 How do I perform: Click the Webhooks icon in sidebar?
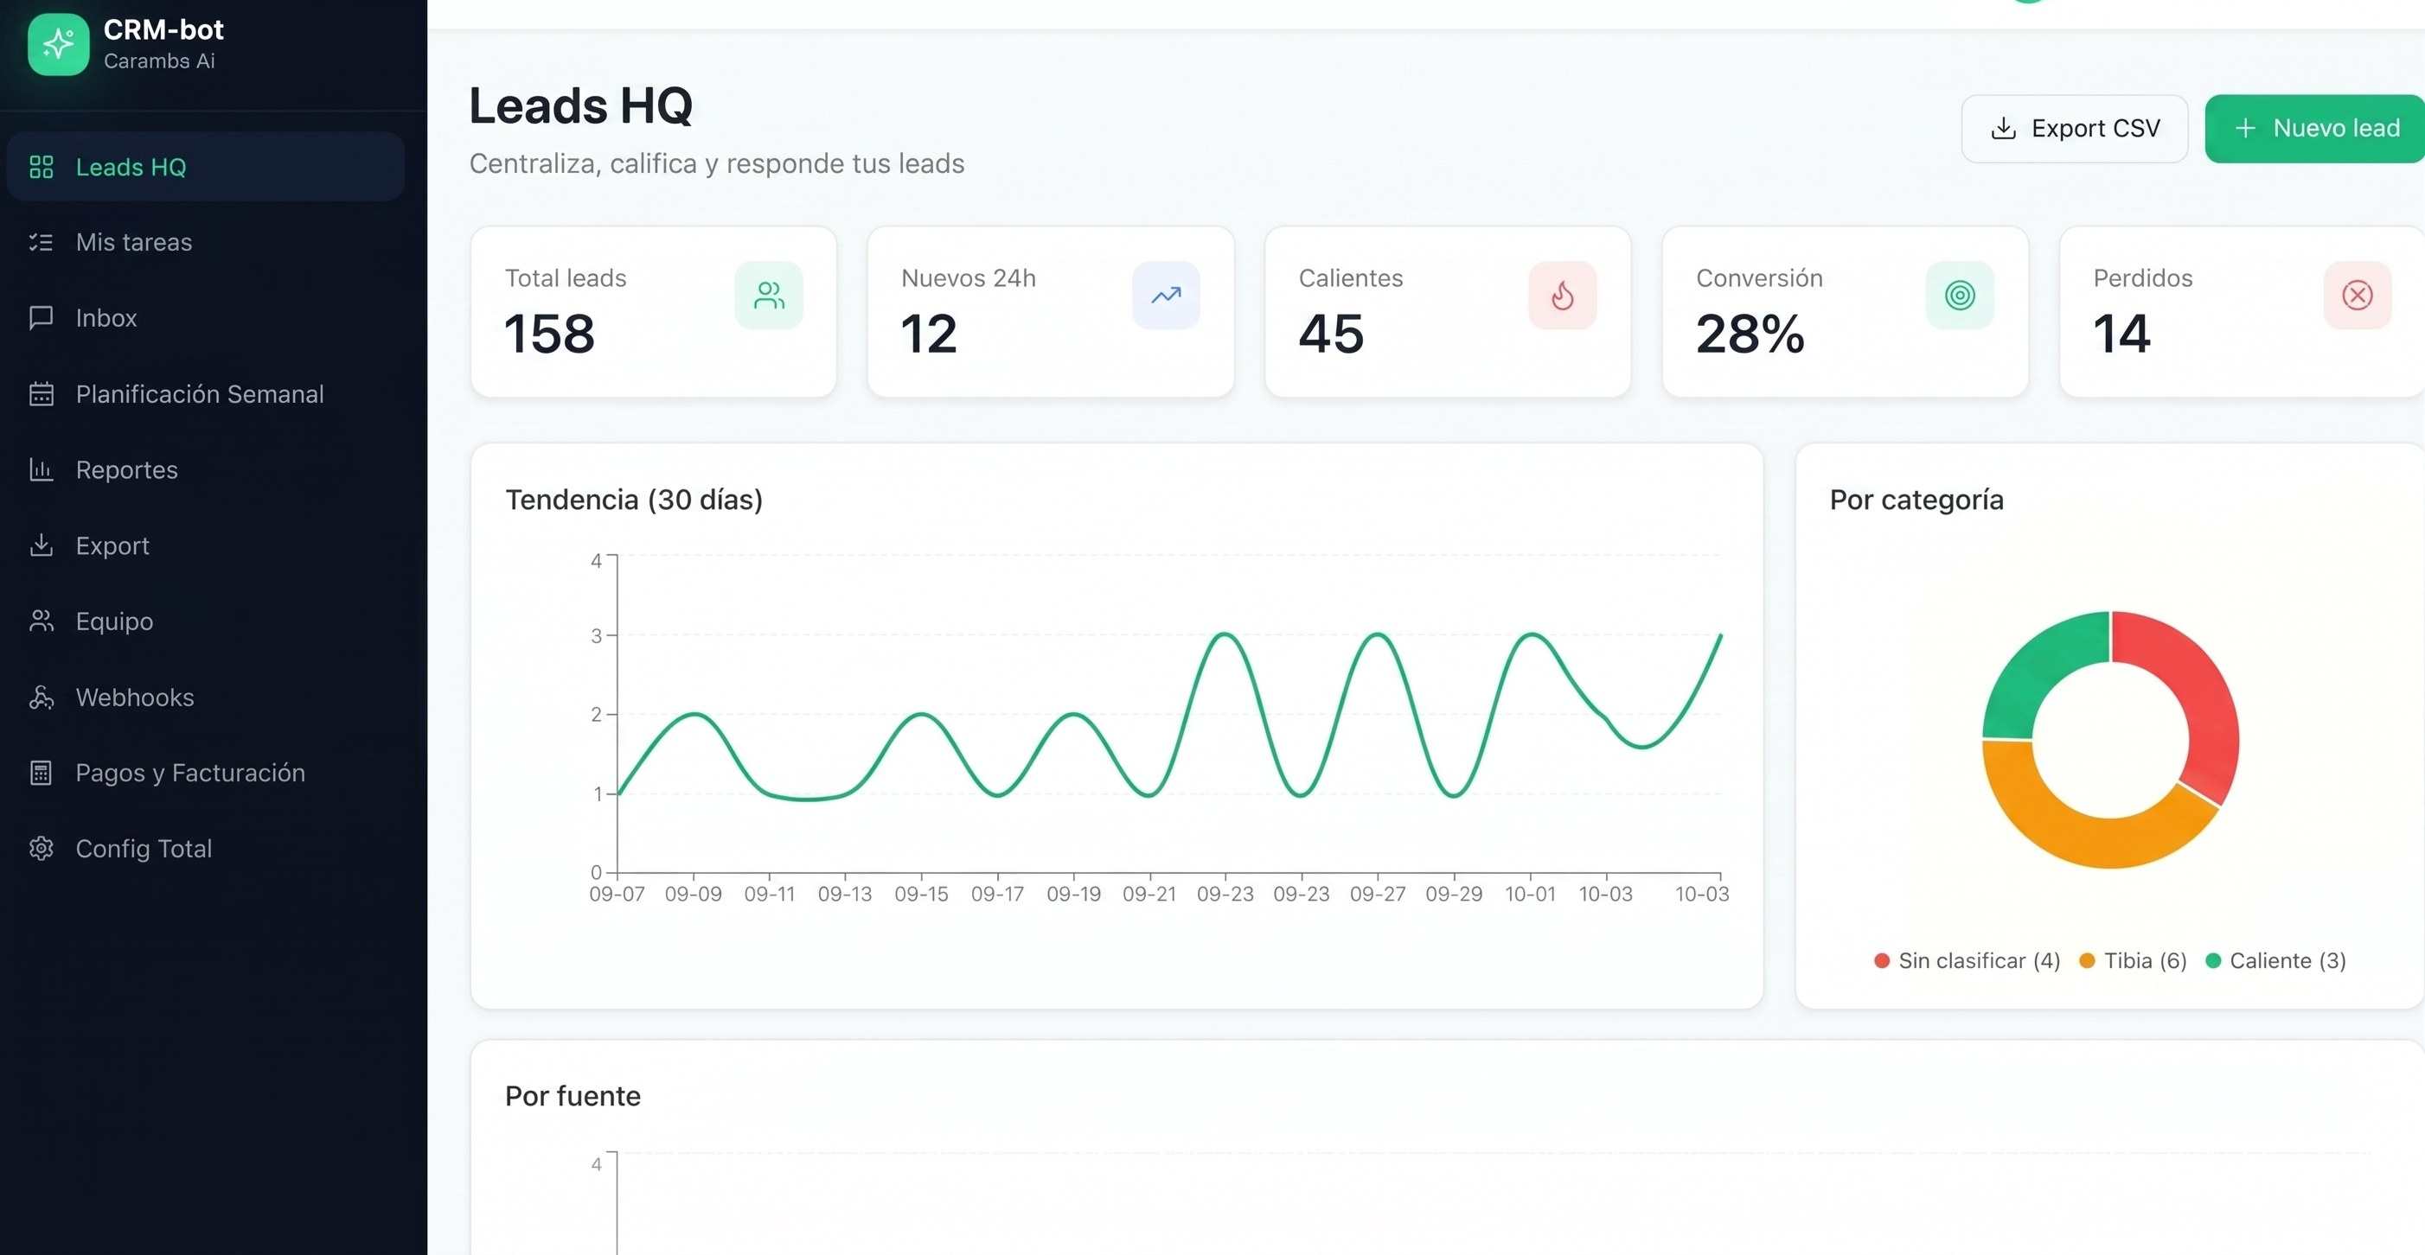[42, 698]
